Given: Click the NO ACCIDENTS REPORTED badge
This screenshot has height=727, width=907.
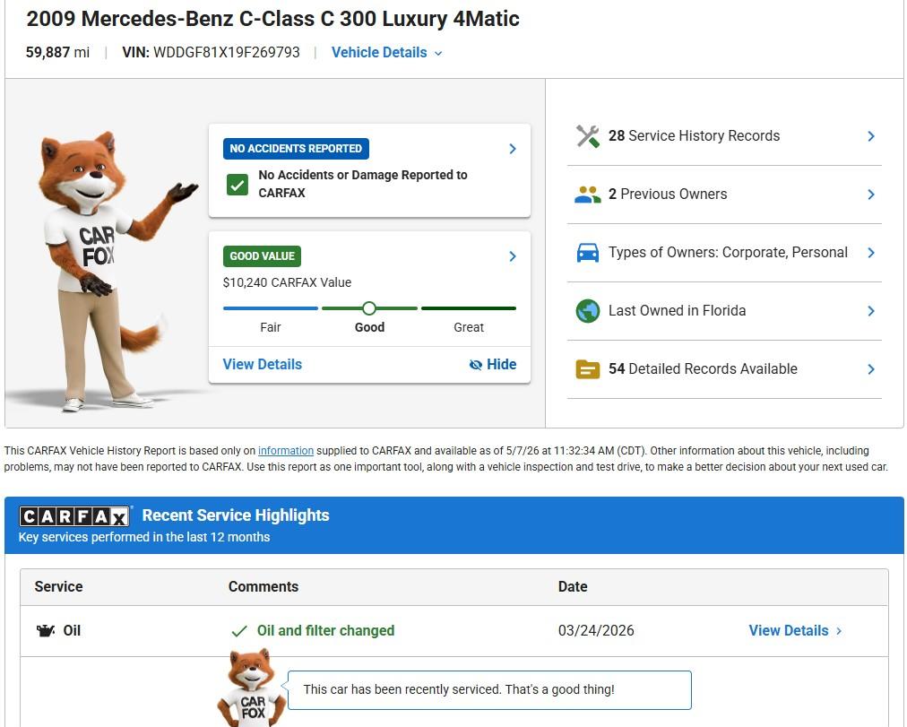Looking at the screenshot, I should point(296,149).
